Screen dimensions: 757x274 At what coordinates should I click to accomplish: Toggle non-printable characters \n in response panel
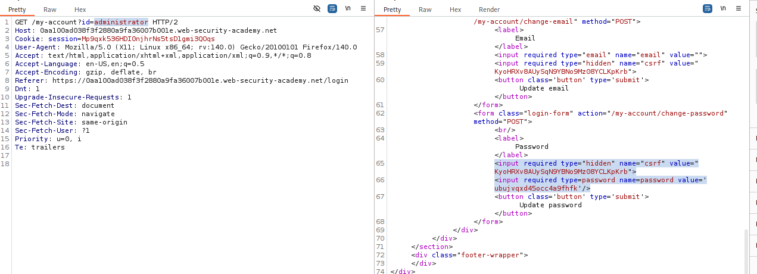[723, 9]
